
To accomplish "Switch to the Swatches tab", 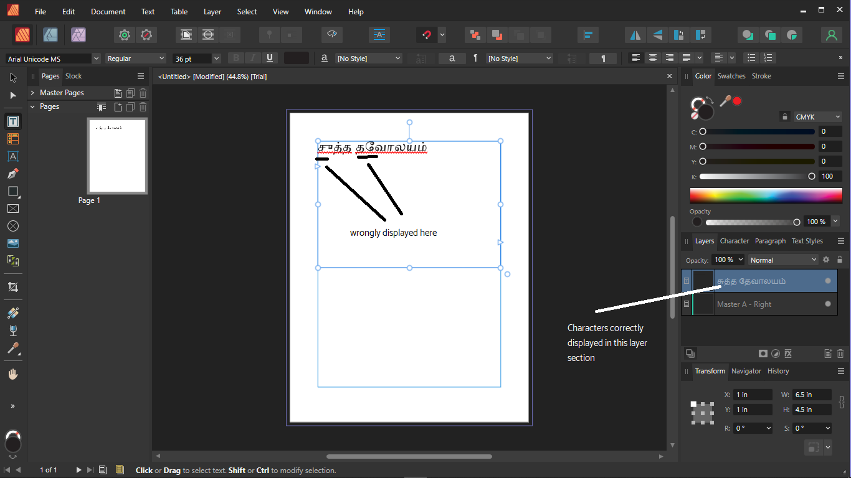I will 731,76.
